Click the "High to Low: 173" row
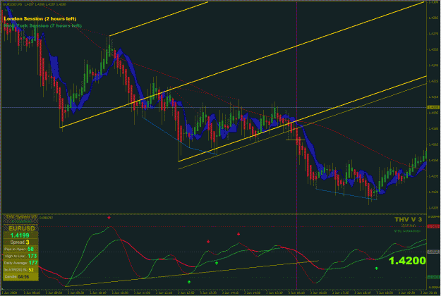Screen dimensions: 441x296 coord(20,256)
